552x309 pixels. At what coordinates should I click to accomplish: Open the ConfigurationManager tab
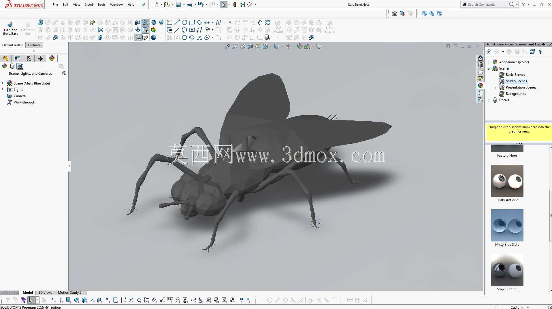click(29, 58)
